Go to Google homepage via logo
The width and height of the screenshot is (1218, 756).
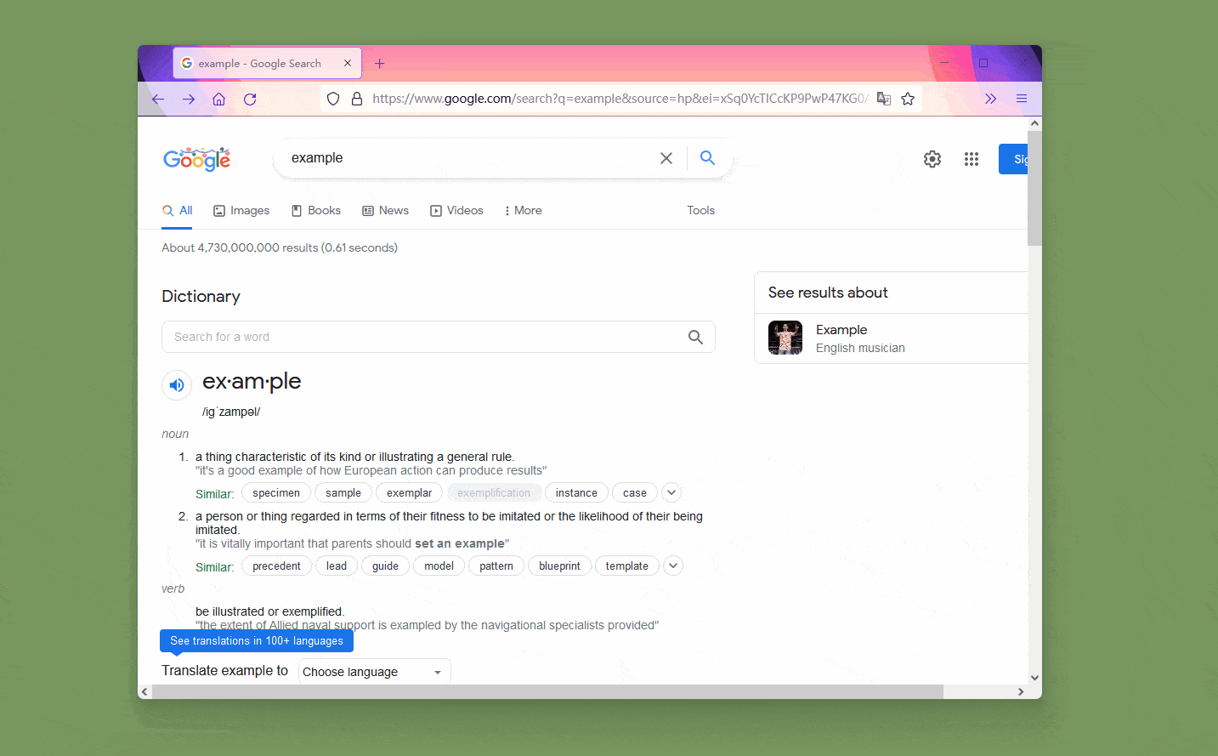click(197, 159)
